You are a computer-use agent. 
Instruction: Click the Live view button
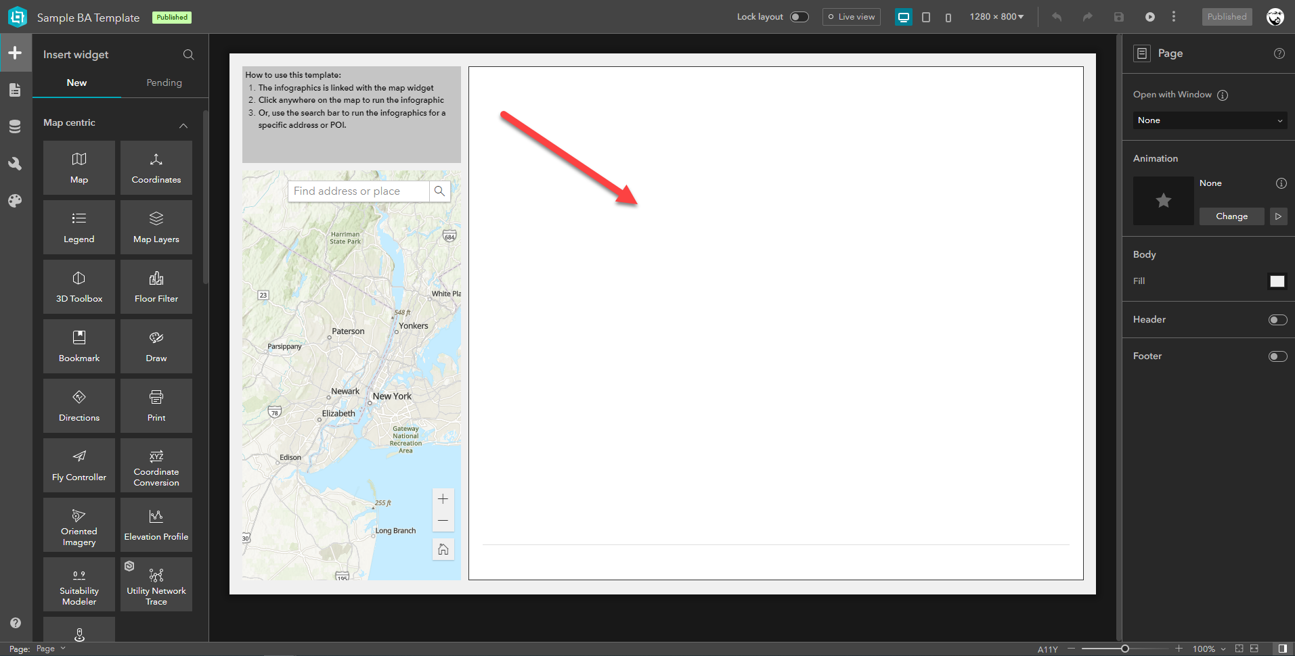[851, 16]
